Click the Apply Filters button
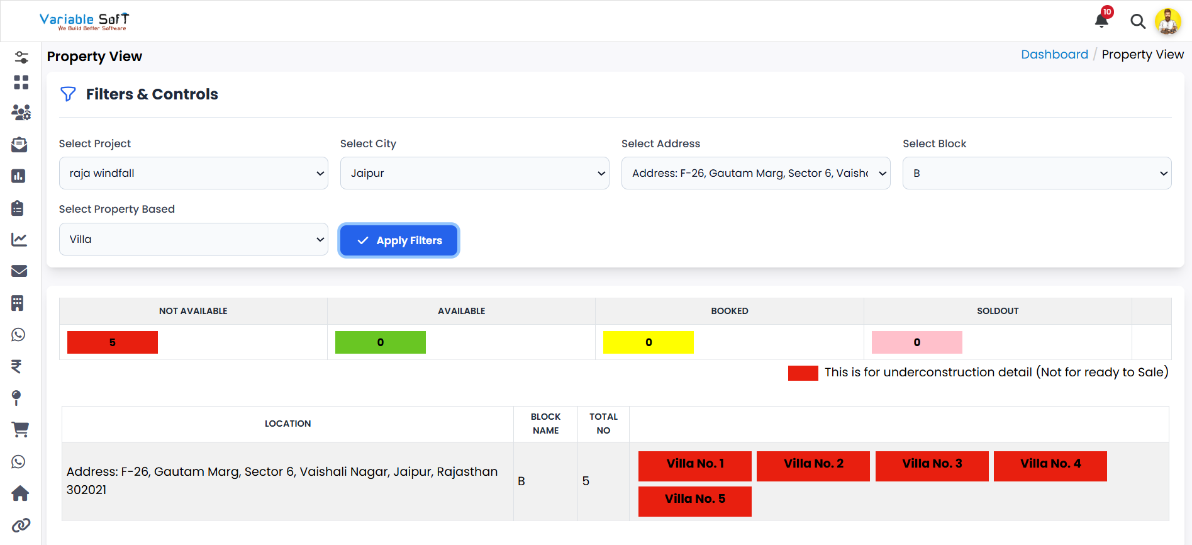1192x545 pixels. pyautogui.click(x=399, y=240)
